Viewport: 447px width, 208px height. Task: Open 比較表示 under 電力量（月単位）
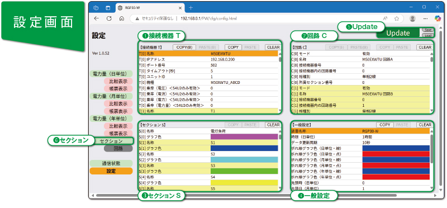(118, 103)
